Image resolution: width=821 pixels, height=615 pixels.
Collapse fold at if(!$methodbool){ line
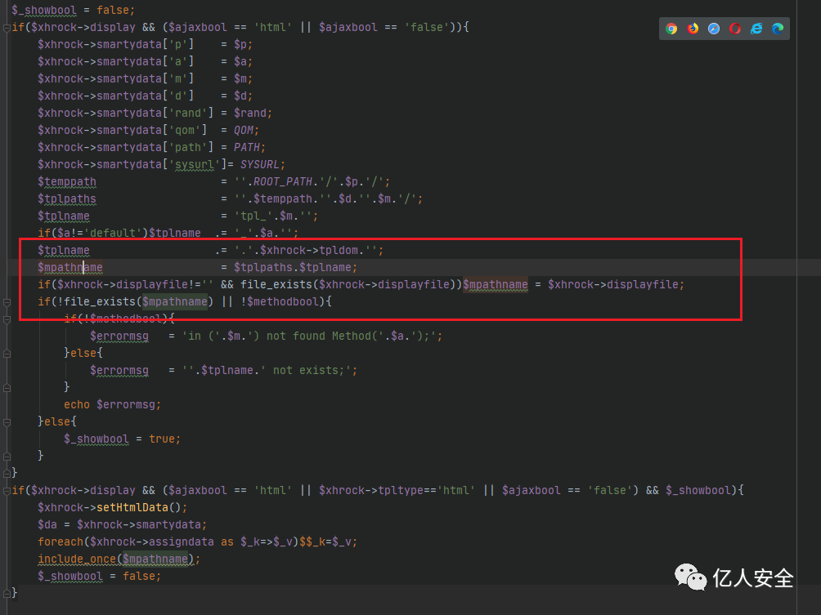click(7, 319)
